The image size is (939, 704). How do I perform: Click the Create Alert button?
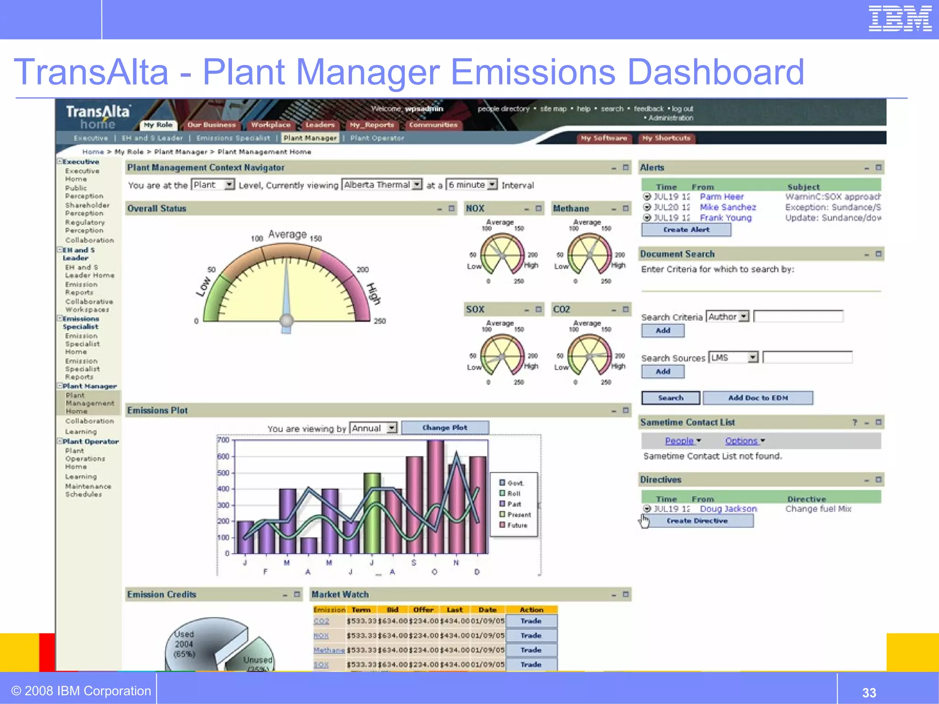[686, 230]
